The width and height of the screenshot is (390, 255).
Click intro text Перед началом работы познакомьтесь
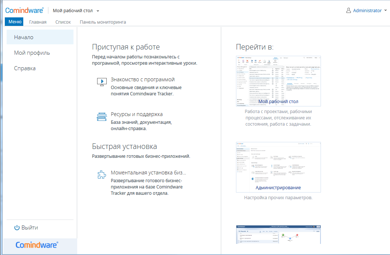144,60
